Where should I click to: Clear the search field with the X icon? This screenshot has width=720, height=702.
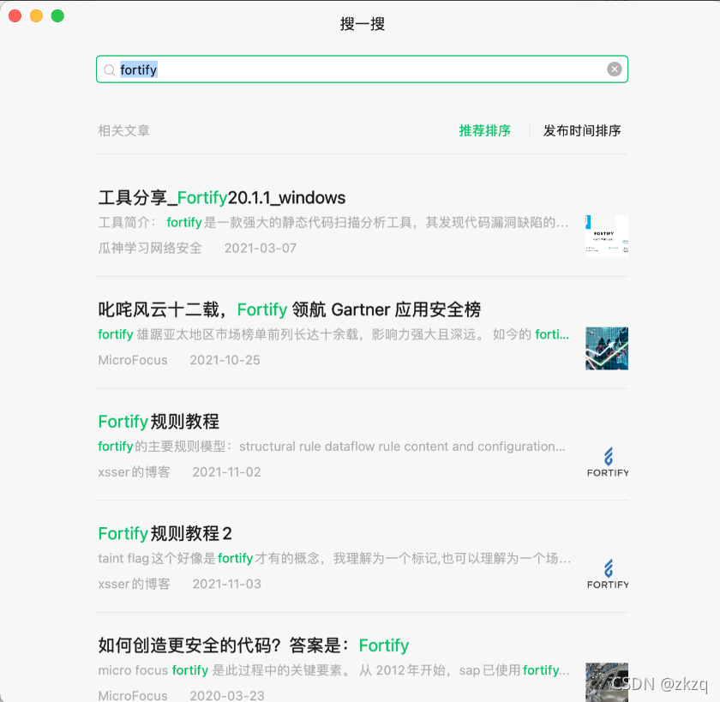coord(614,69)
